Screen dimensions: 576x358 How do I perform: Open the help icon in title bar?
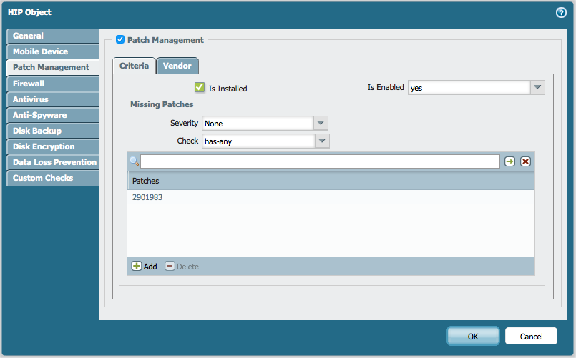pyautogui.click(x=561, y=13)
